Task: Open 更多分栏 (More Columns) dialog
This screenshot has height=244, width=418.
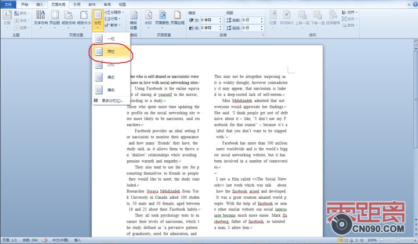Action: click(x=111, y=101)
